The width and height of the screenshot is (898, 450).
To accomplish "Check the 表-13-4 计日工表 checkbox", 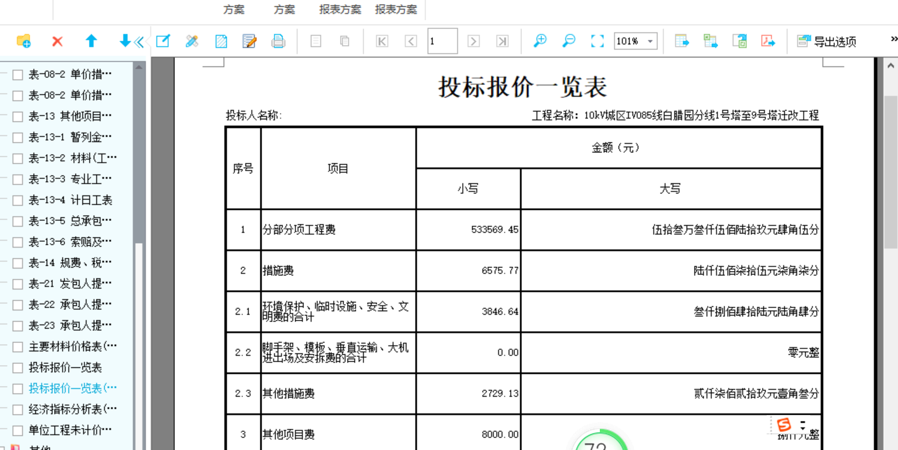I will (x=17, y=200).
